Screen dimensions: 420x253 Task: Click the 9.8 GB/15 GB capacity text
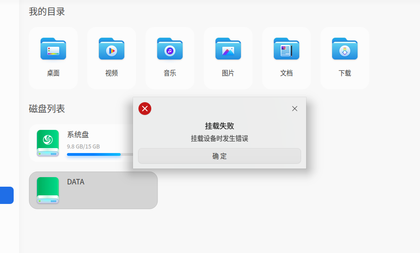click(83, 146)
